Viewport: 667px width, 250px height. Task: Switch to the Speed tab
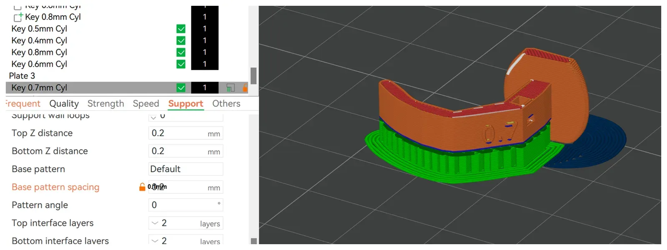tap(146, 104)
